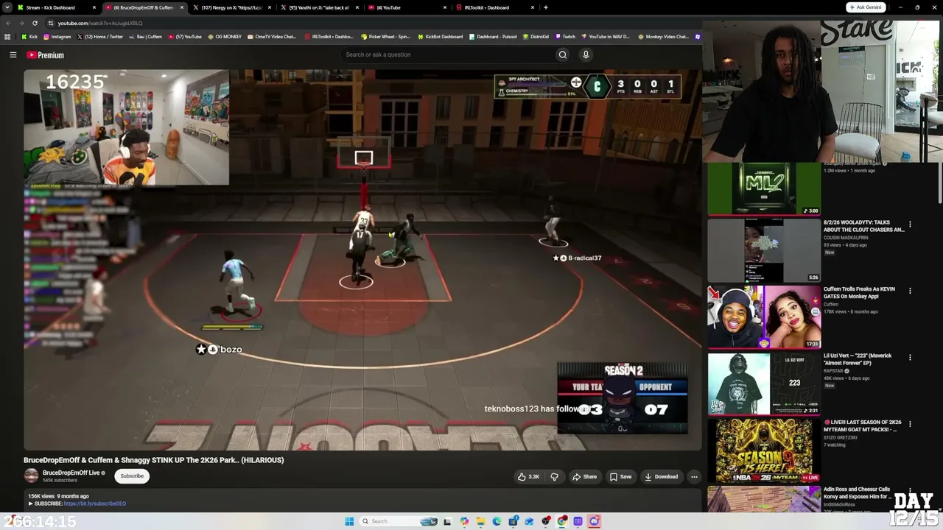Focus the YouTube search box
The height and width of the screenshot is (530, 943).
(x=448, y=54)
